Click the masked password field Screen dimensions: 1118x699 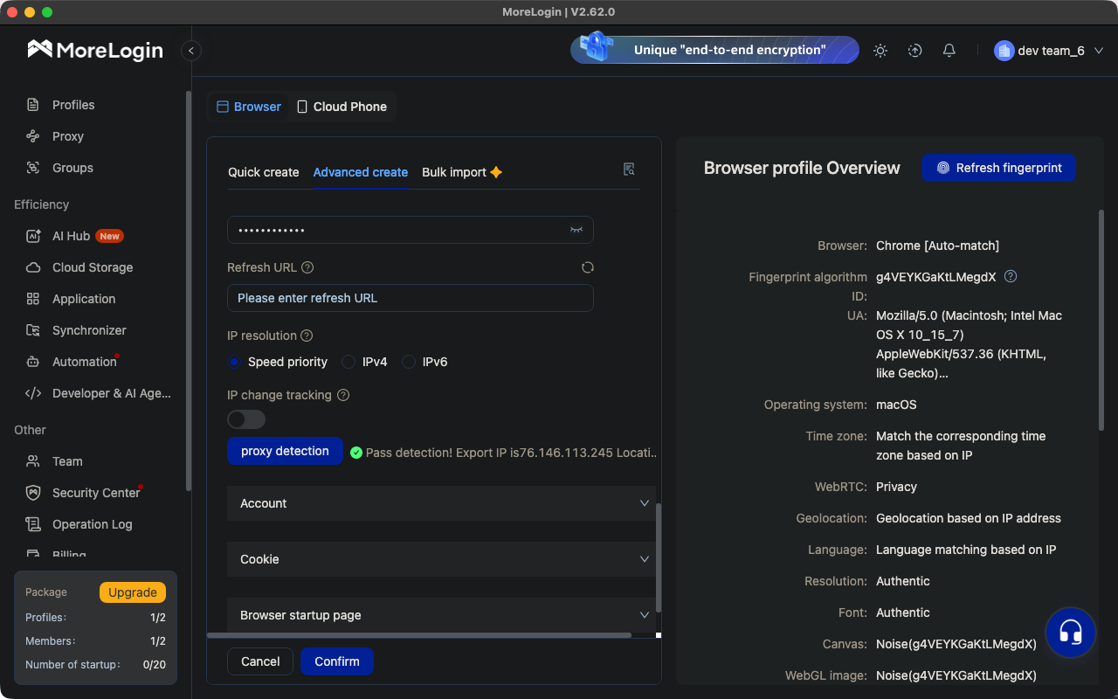(x=411, y=230)
